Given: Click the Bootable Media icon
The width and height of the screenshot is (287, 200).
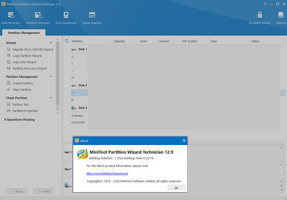Looking at the screenshot, I should tap(259, 17).
